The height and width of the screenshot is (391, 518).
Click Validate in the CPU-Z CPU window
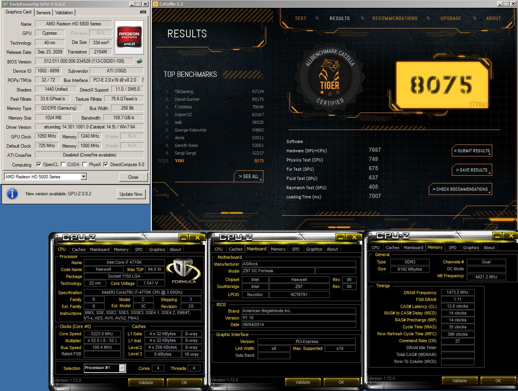point(146,383)
